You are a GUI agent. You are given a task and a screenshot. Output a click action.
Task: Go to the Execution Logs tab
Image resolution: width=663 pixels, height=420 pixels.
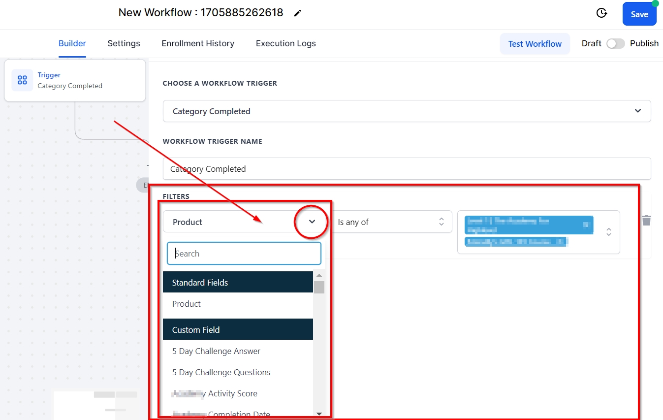(285, 43)
